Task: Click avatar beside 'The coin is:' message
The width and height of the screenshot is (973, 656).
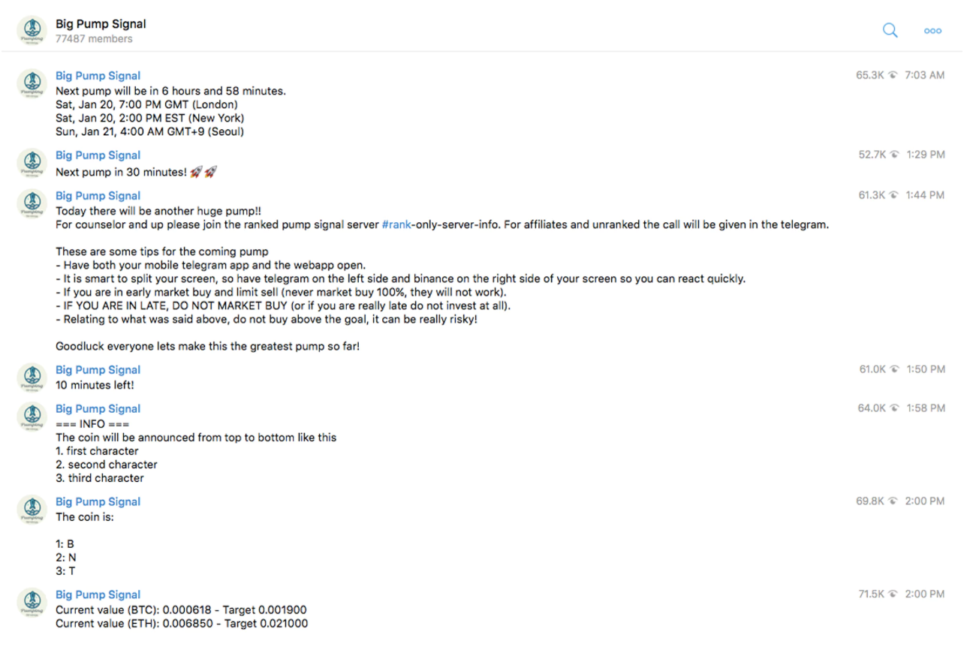Action: [32, 509]
